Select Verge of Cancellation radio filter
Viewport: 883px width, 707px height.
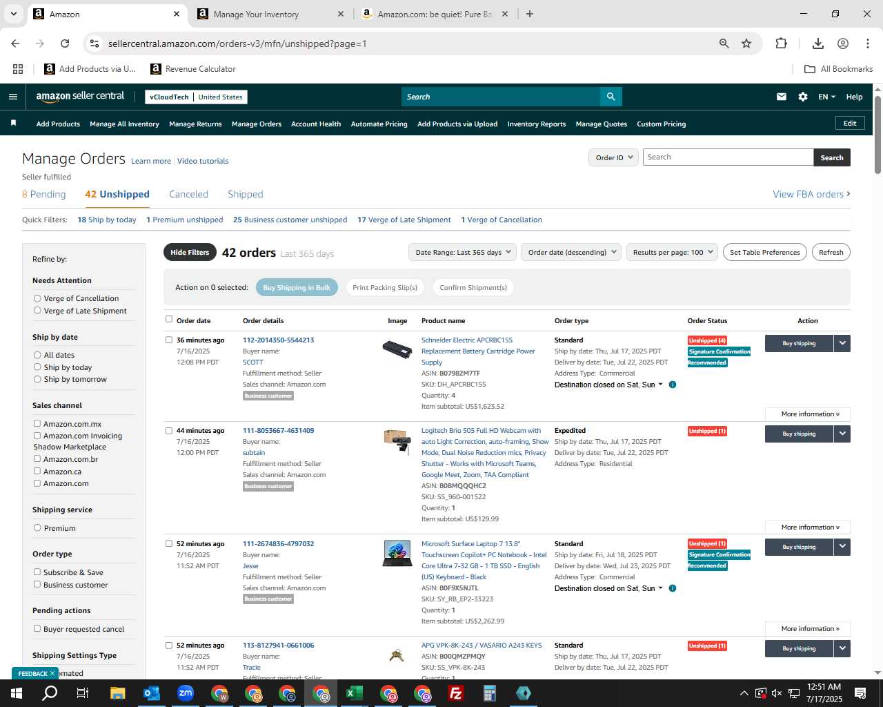click(37, 298)
